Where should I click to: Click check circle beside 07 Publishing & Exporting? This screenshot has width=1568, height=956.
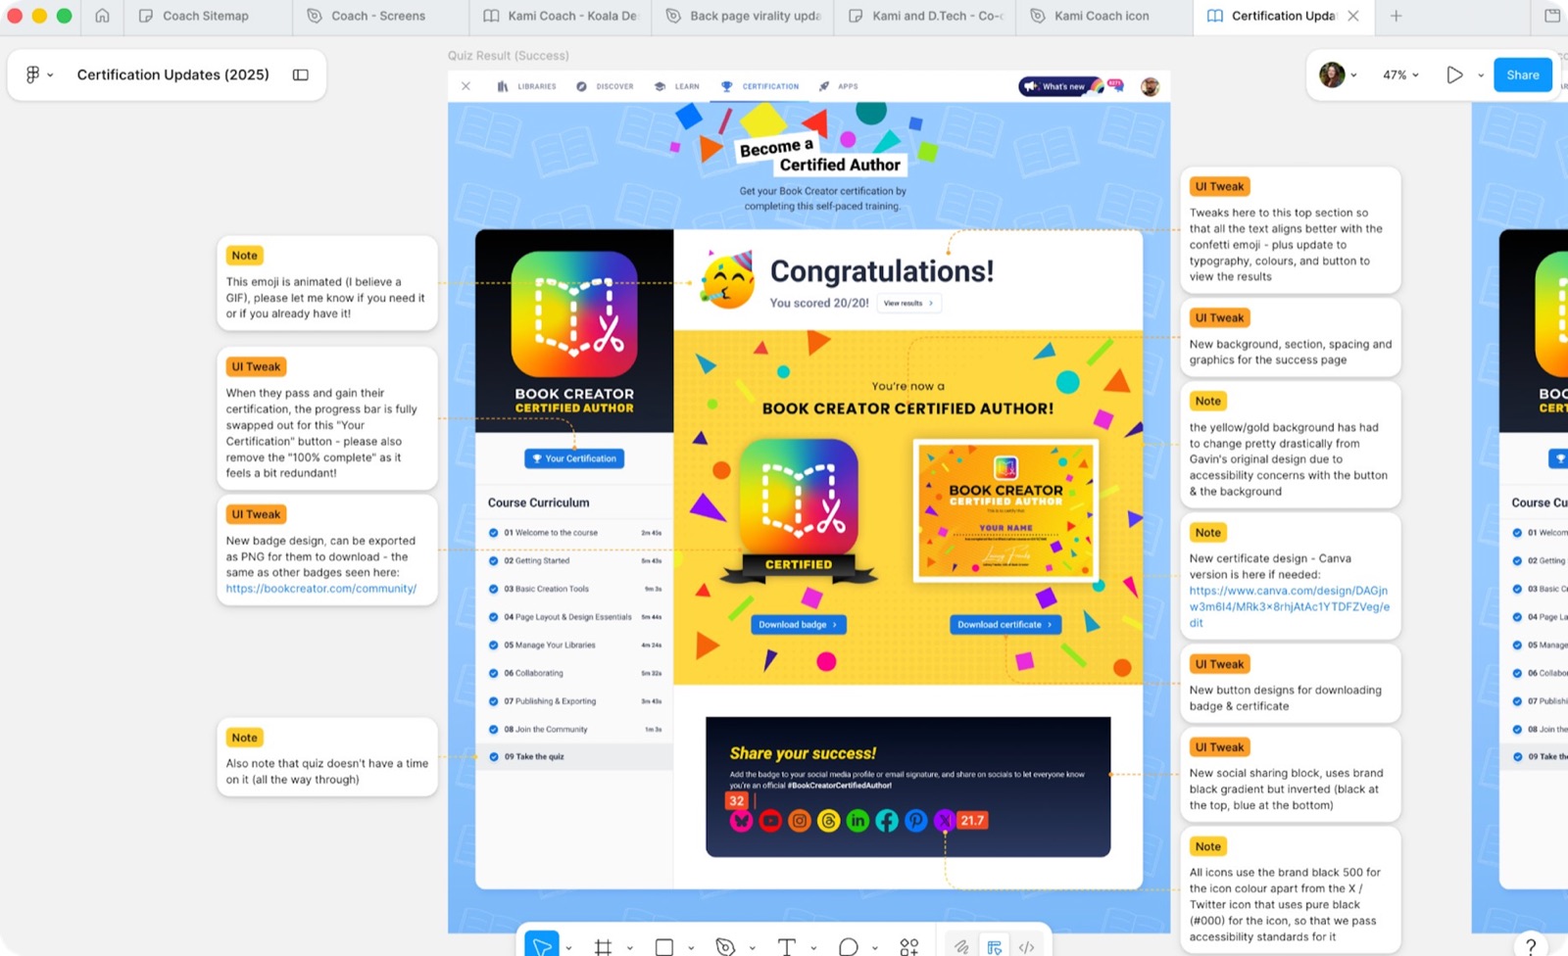(494, 701)
